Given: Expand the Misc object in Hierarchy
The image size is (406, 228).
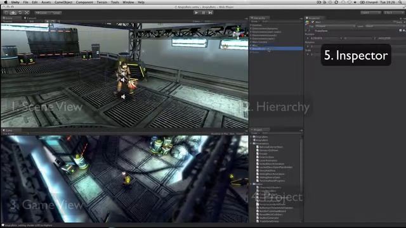Looking at the screenshot, I should pyautogui.click(x=251, y=45).
